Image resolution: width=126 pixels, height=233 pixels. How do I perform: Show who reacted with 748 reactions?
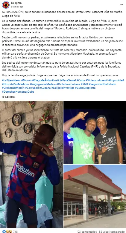pos(15,232)
